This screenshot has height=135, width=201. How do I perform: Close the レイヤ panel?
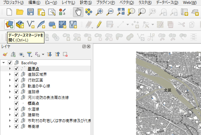click(89, 47)
